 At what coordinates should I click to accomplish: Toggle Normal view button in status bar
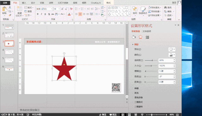[123, 115]
